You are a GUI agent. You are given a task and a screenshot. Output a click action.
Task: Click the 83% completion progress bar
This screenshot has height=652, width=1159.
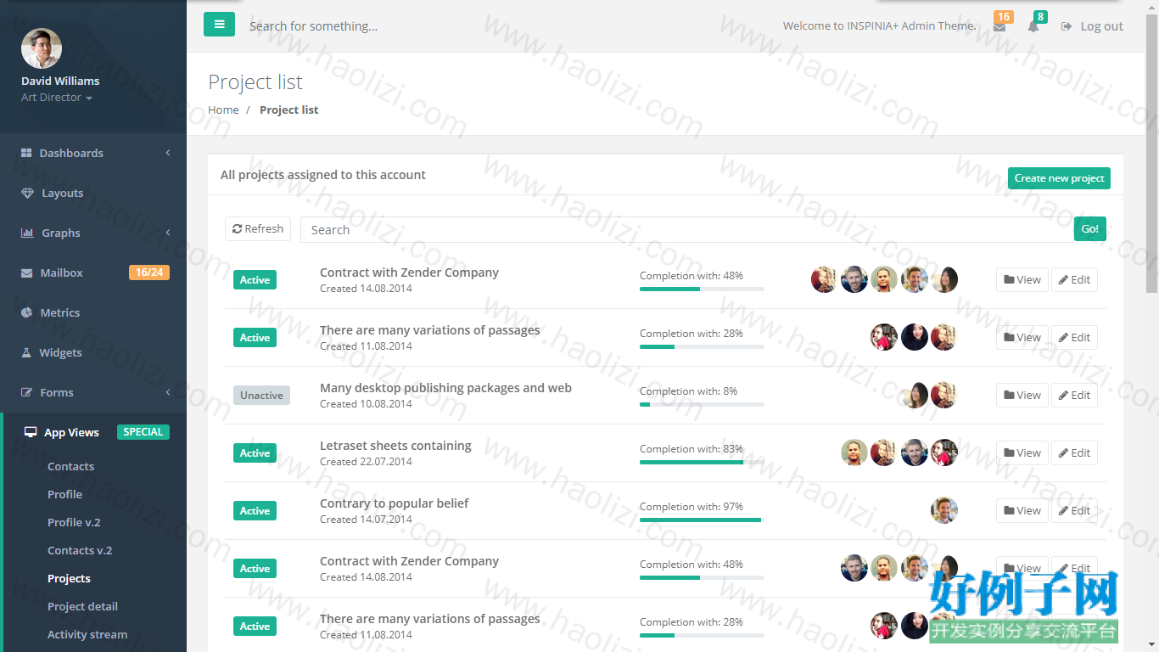(x=702, y=462)
